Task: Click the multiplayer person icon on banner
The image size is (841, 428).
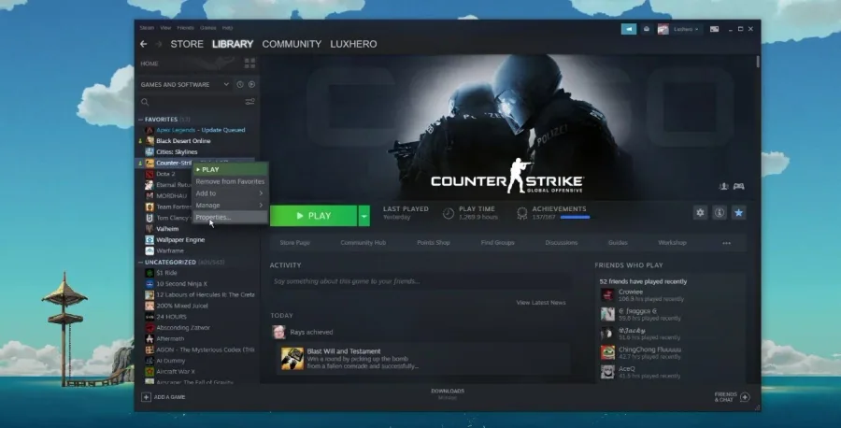Action: [x=723, y=186]
